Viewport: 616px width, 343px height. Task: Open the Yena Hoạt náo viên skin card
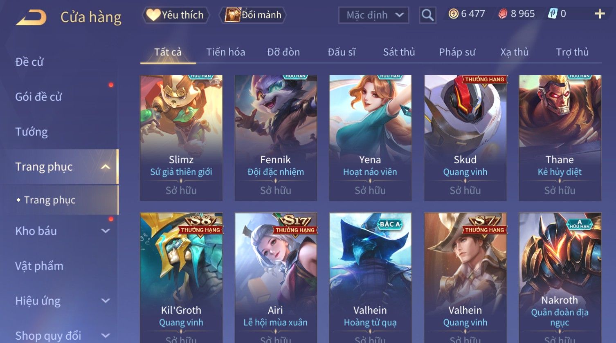(x=370, y=138)
